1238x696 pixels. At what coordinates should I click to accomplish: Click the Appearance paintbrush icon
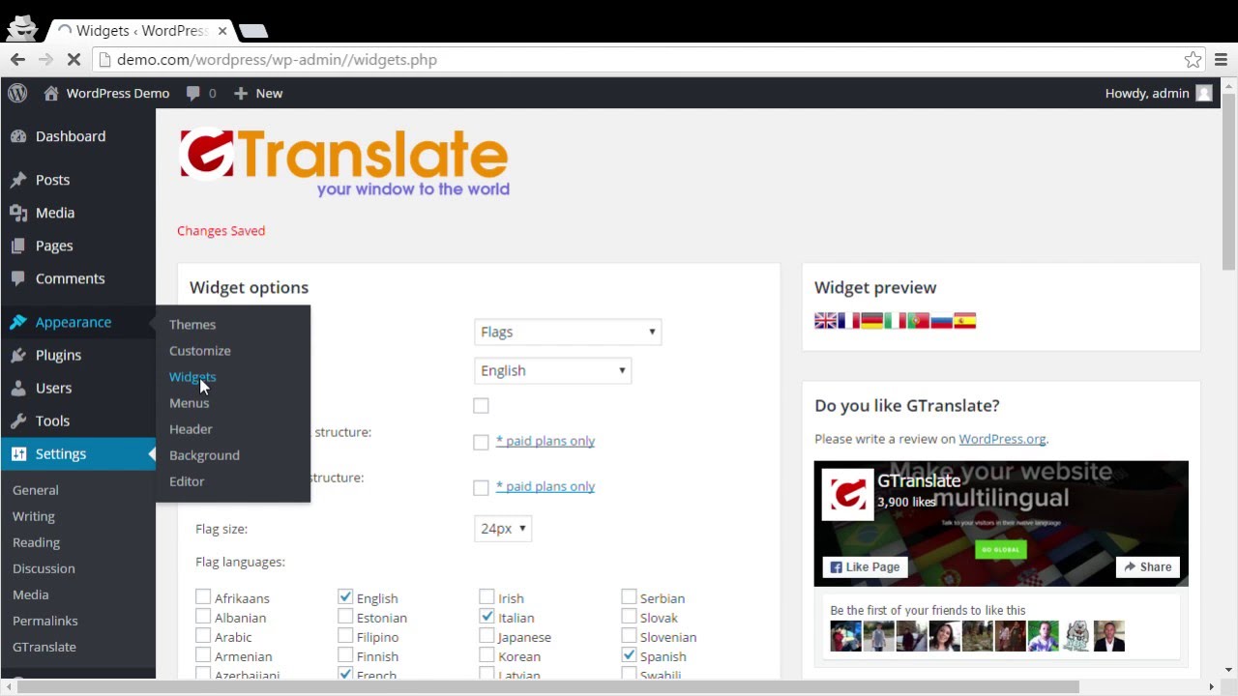tap(18, 322)
